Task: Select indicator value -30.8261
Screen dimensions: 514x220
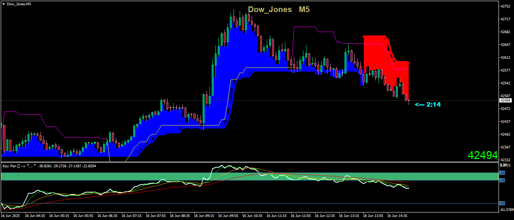Action: pyautogui.click(x=45, y=166)
